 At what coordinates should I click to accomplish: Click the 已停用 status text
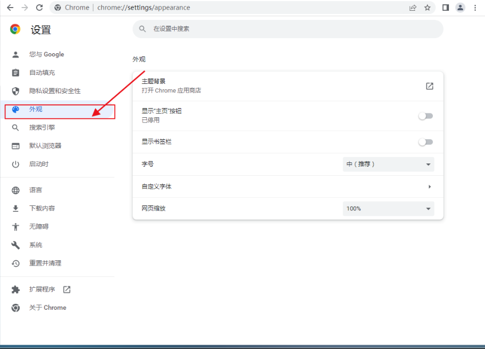pos(151,120)
